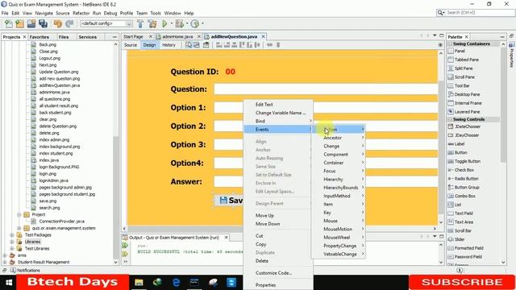This screenshot has width=516, height=290.
Task: Run the project with green play icon
Action: (164, 23)
